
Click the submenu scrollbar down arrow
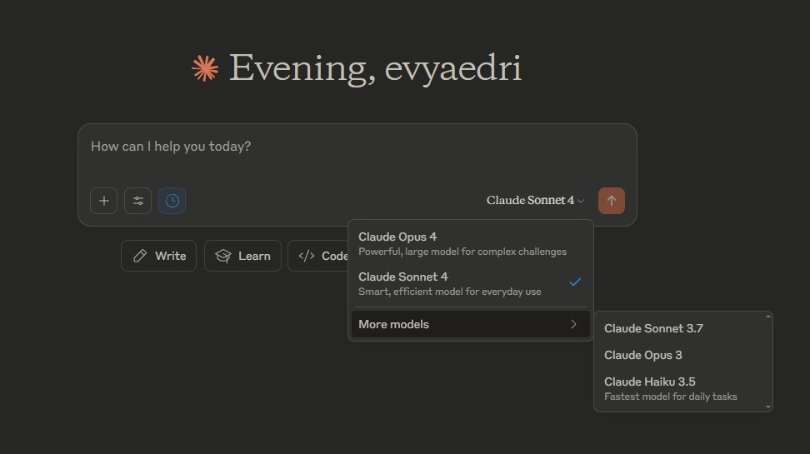768,407
